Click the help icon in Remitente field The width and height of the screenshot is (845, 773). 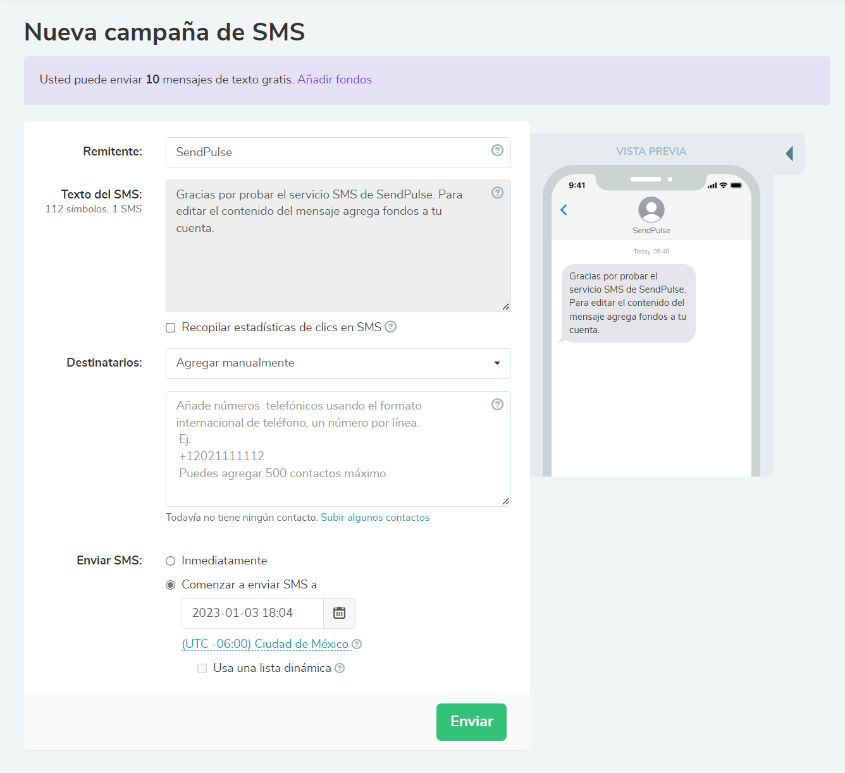pos(497,150)
